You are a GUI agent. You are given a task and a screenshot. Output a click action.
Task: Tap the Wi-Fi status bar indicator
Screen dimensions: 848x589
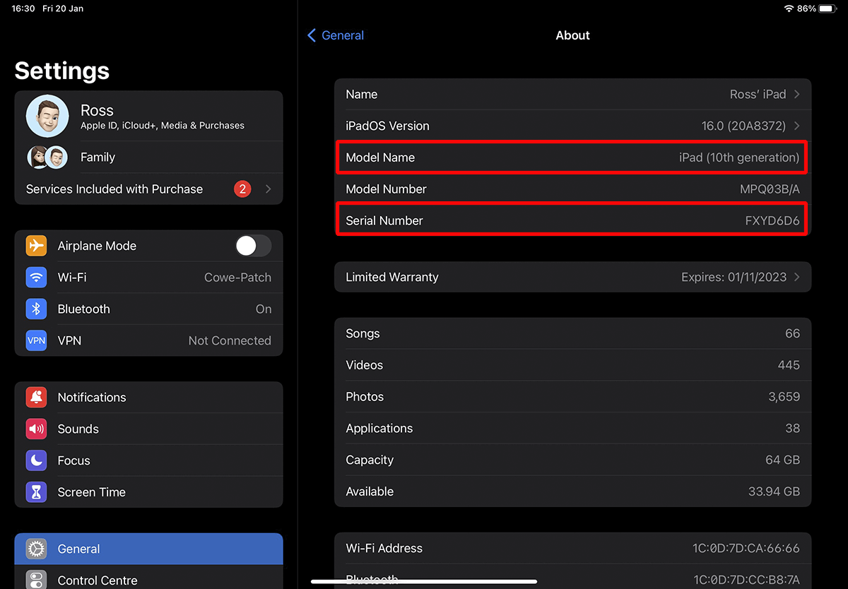pyautogui.click(x=789, y=8)
